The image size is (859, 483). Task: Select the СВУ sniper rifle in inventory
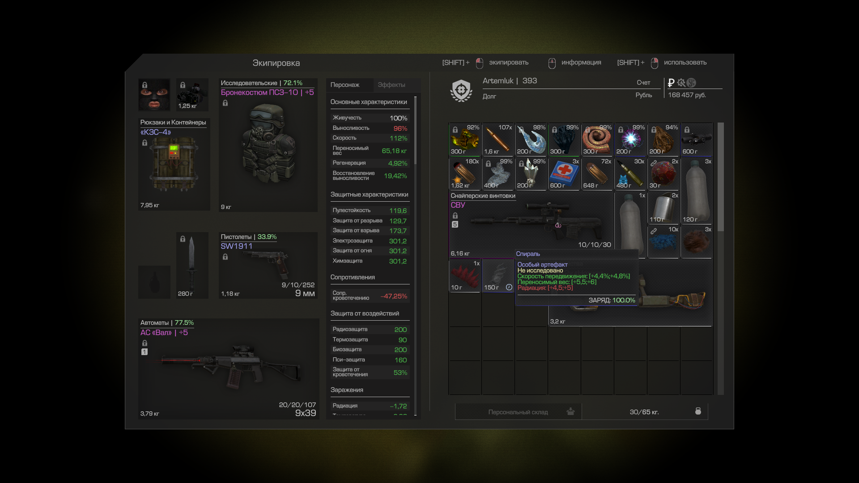coord(531,225)
